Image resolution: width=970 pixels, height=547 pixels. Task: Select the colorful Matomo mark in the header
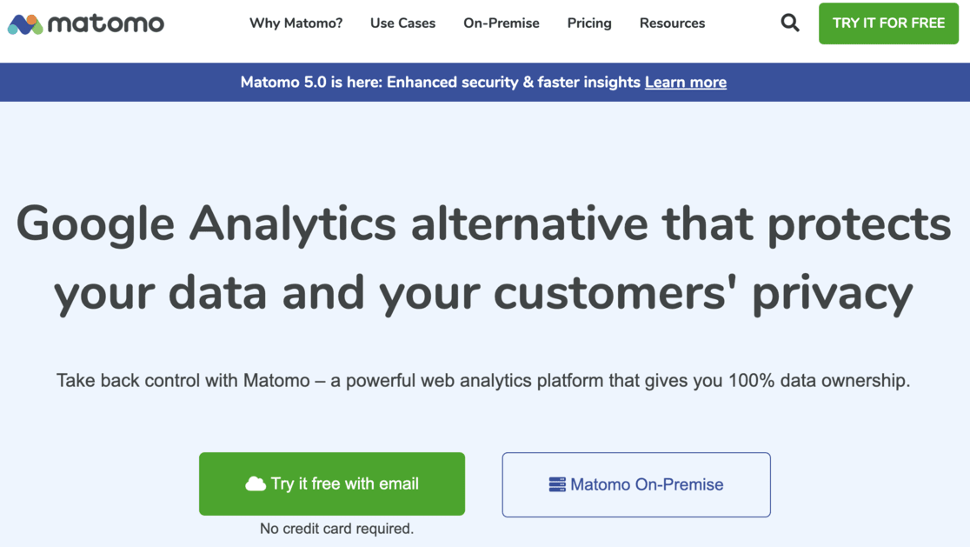(x=23, y=23)
